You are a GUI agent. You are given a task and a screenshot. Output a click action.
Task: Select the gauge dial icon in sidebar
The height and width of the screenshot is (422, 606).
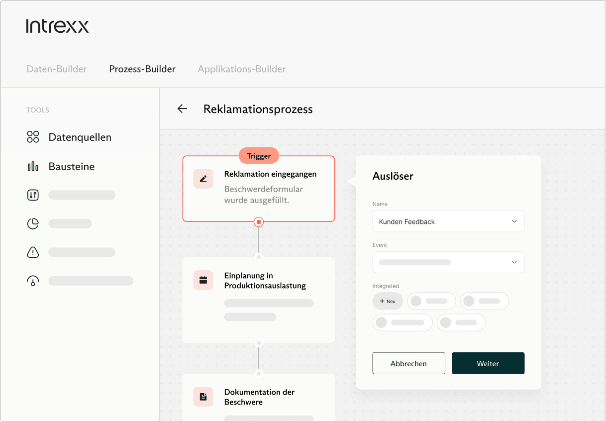click(33, 281)
